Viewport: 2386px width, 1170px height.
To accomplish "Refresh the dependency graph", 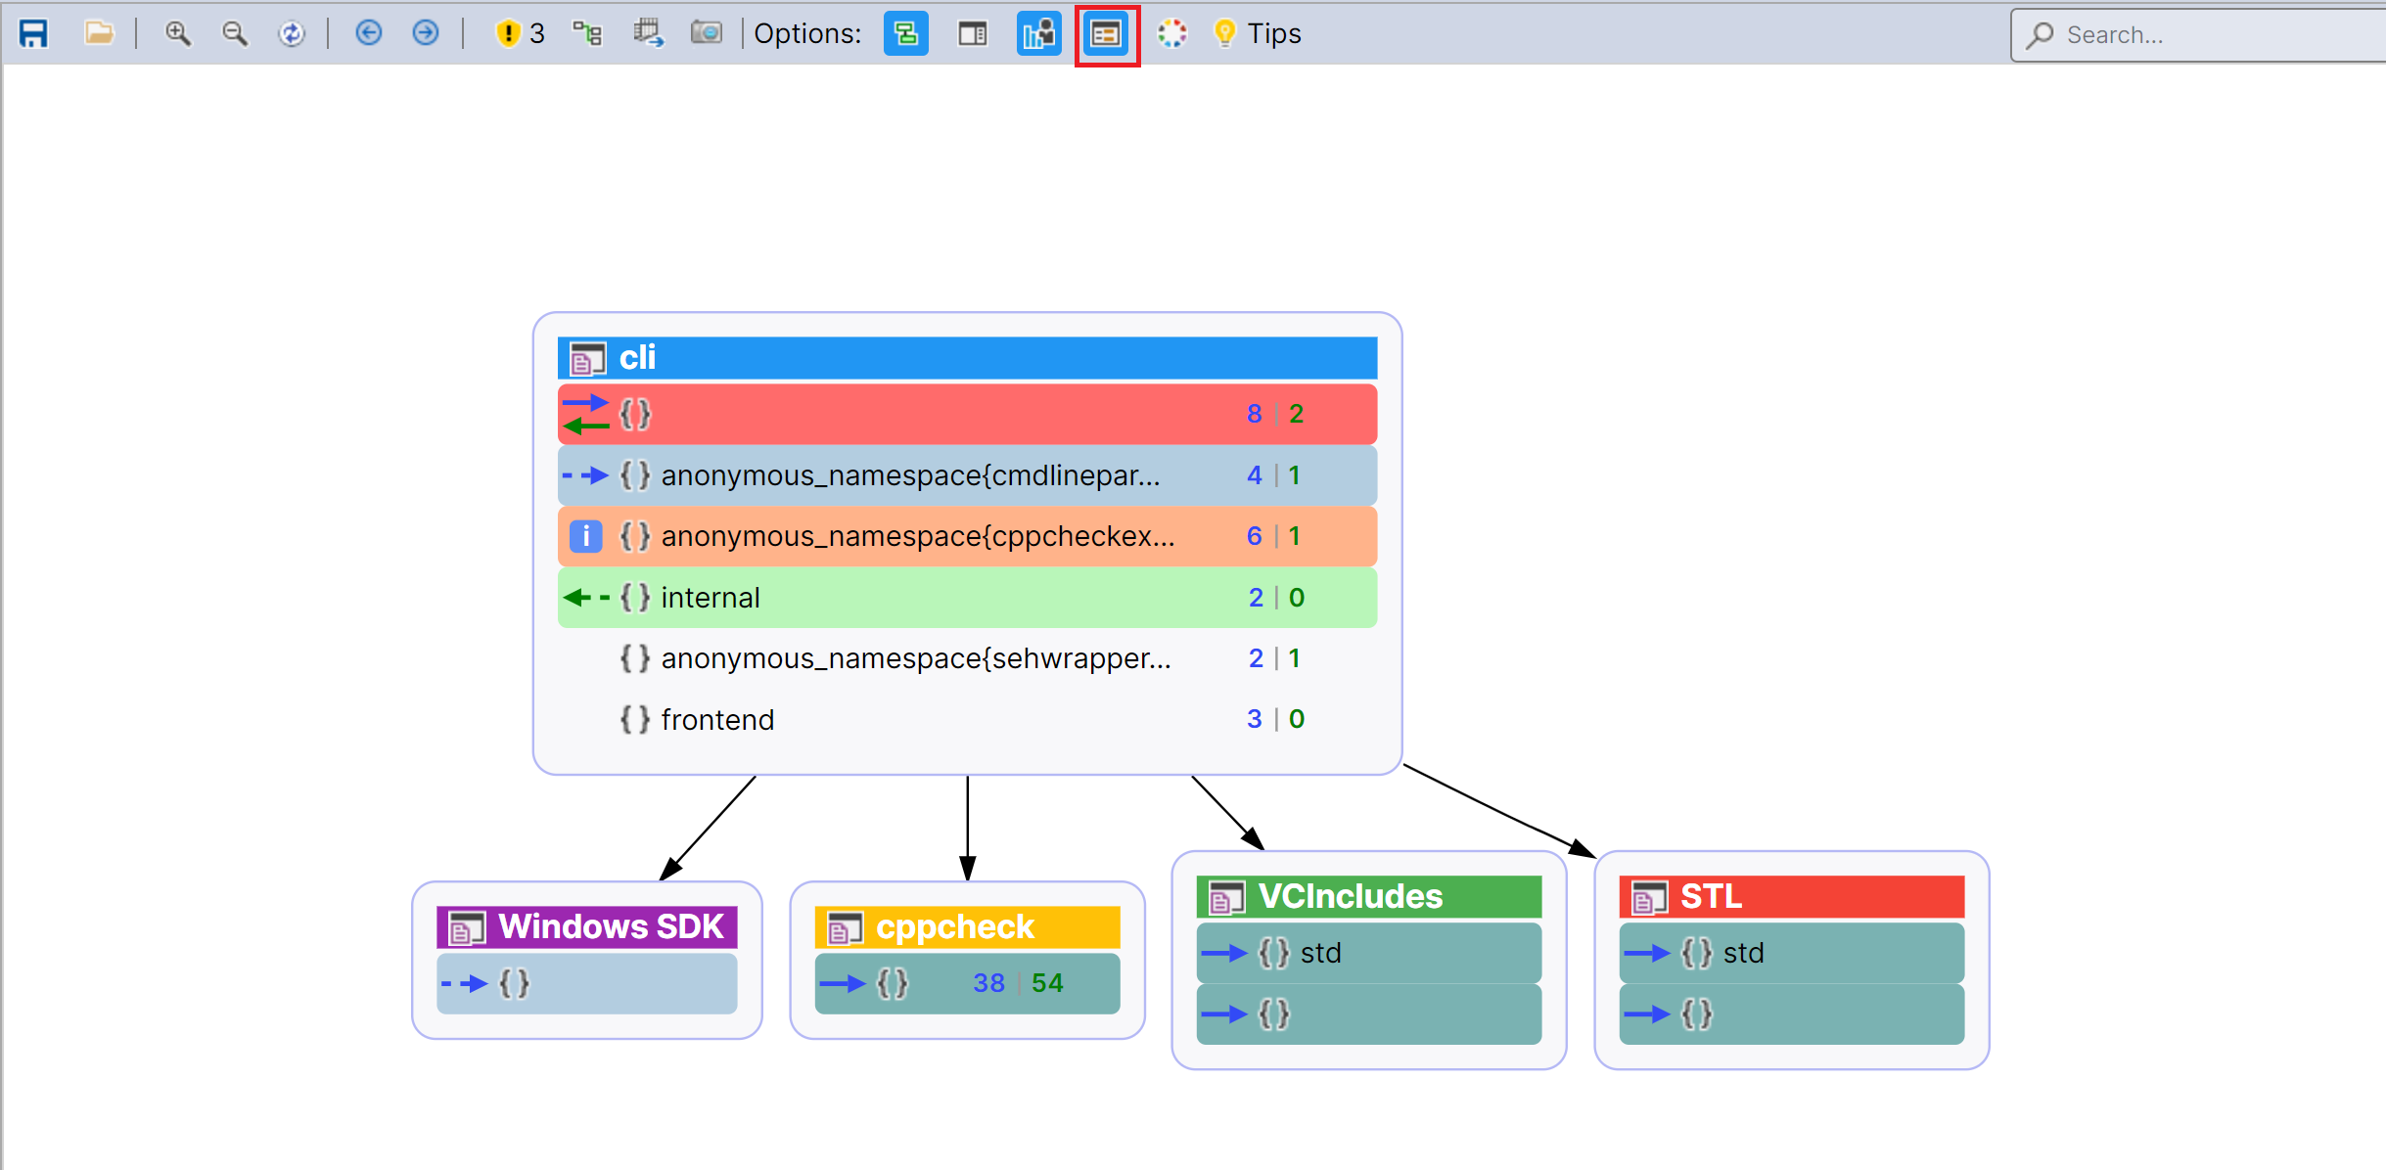I will tap(293, 32).
